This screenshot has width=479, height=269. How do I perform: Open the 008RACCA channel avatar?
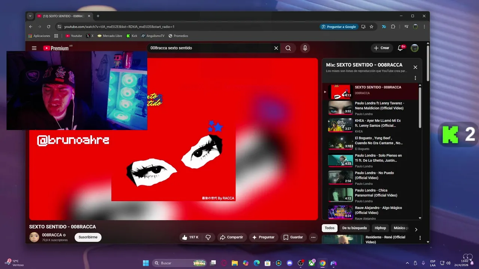(34, 237)
